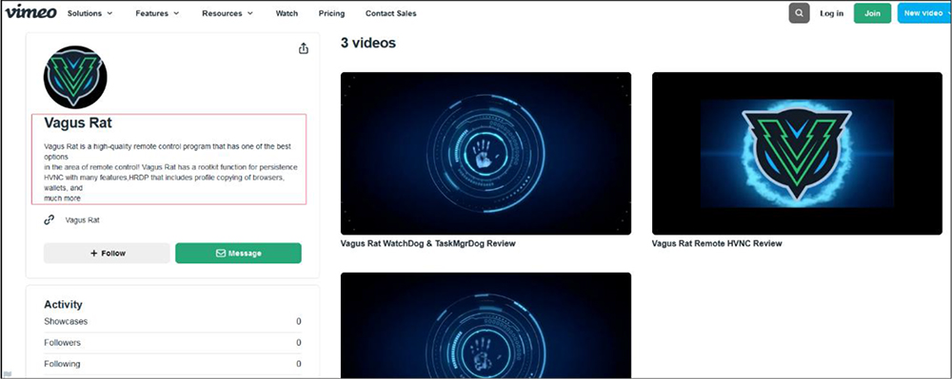
Task: Open the Vagus Rat website link
Action: tap(83, 220)
